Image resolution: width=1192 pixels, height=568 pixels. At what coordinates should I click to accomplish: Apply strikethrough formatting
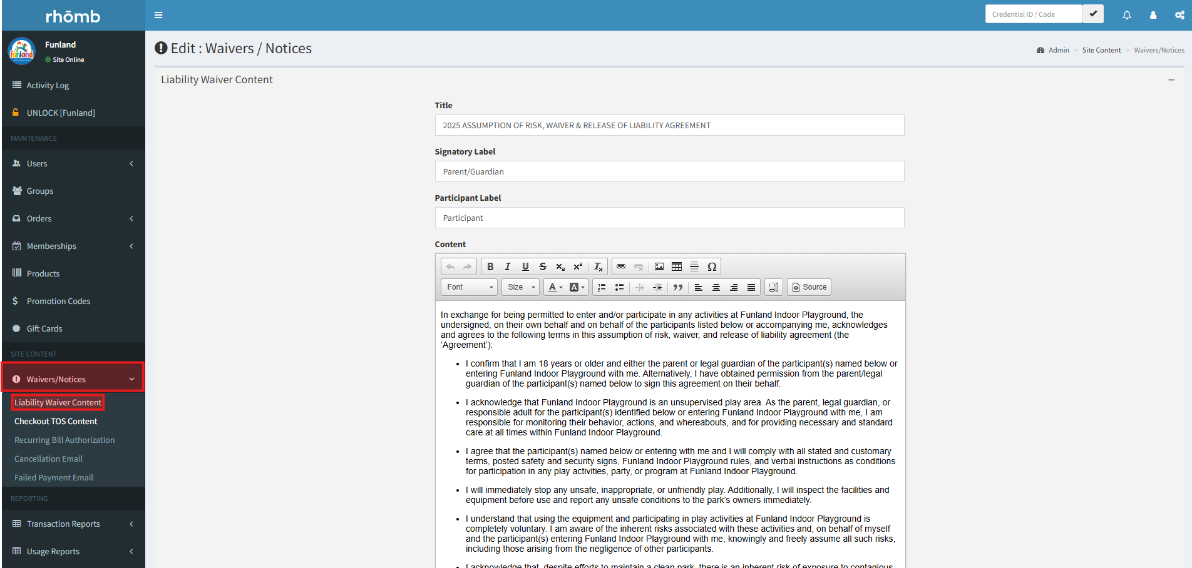click(543, 266)
